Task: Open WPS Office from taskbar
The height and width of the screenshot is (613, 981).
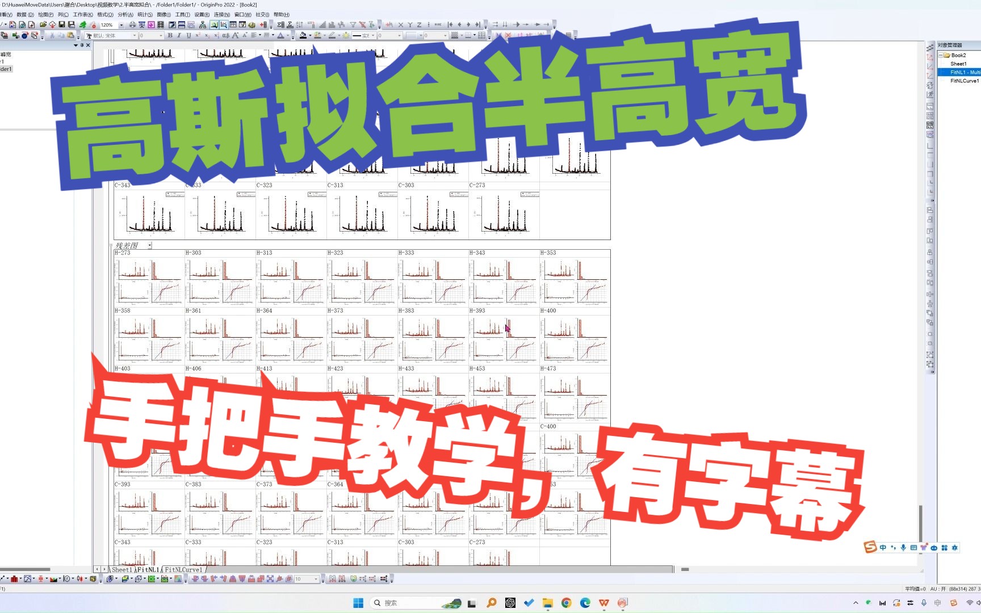Action: pyautogui.click(x=603, y=603)
